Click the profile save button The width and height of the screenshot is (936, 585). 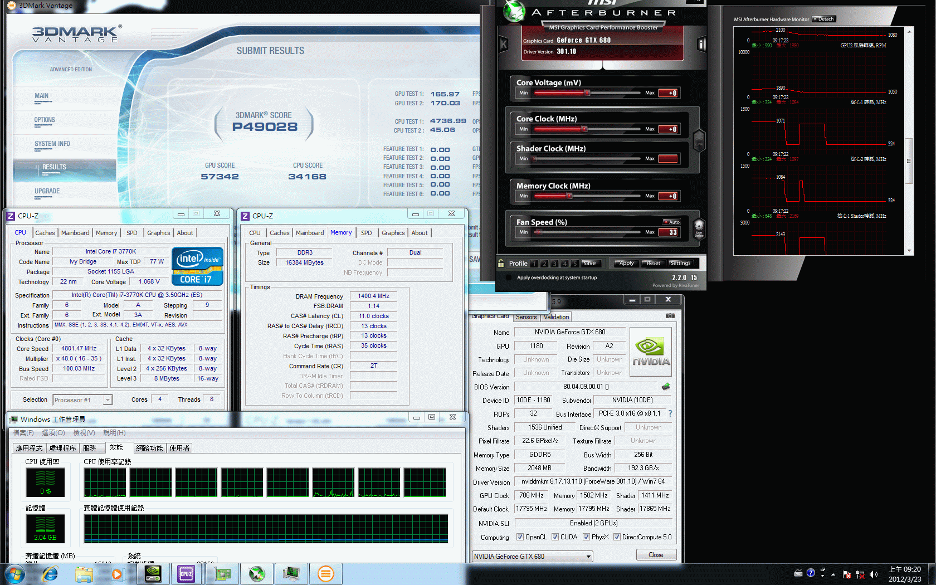[590, 263]
